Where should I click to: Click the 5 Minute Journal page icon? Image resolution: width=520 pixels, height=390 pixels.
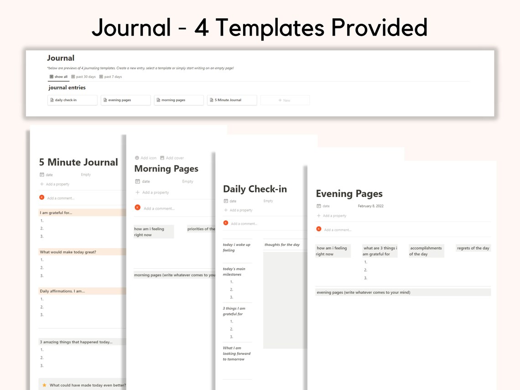[212, 100]
